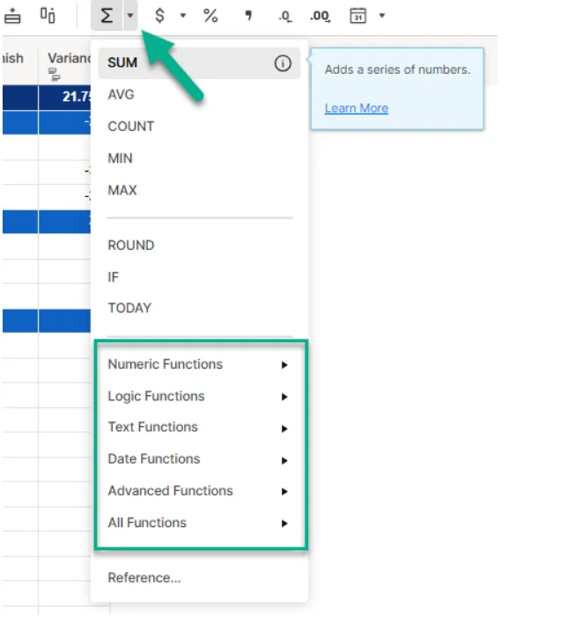This screenshot has width=574, height=623.
Task: Click the Sum (sigma) functions icon
Action: click(x=107, y=16)
